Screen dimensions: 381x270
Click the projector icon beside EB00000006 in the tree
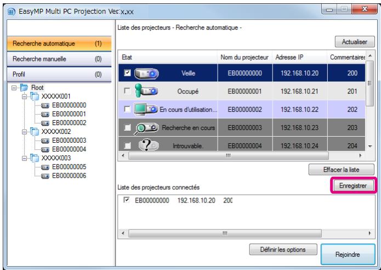[x=45, y=176]
